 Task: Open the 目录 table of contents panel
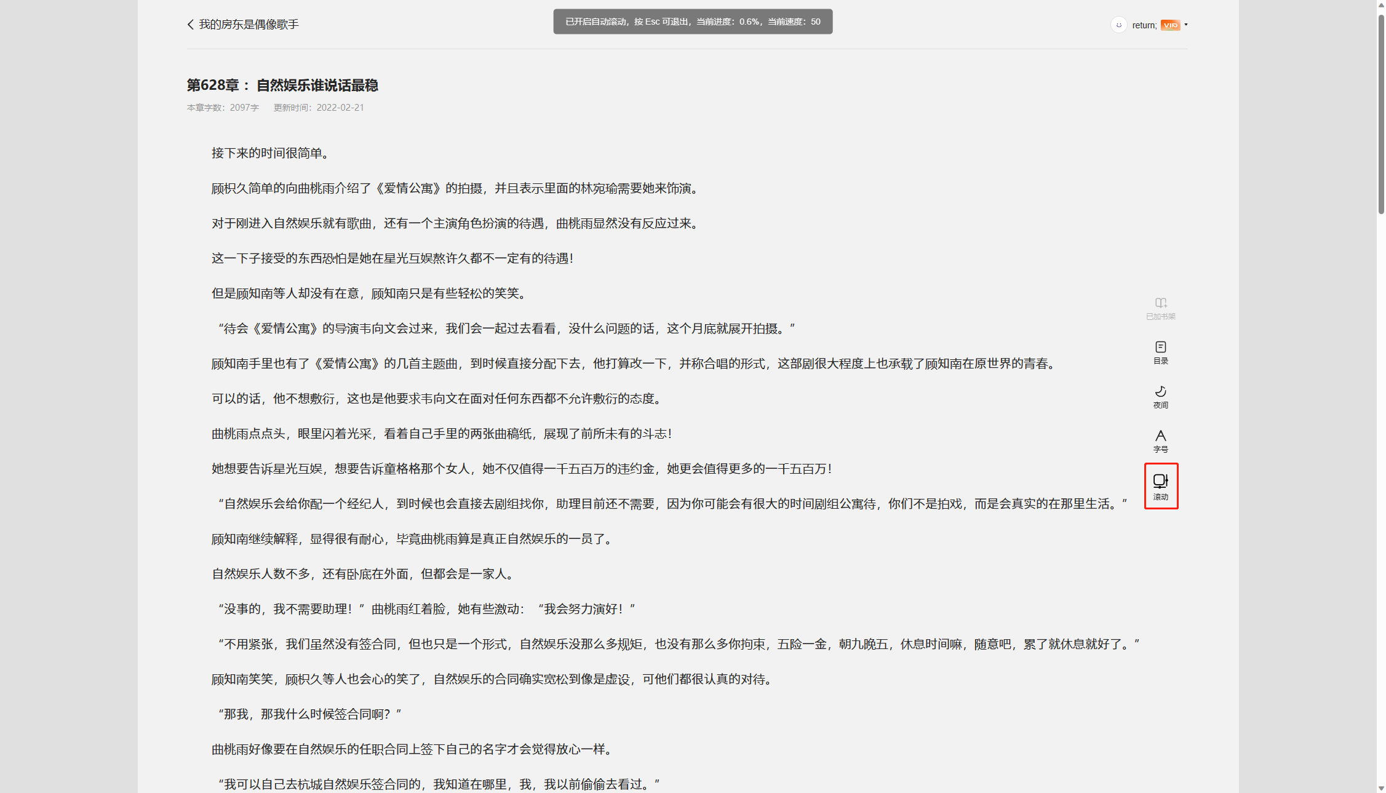click(1161, 352)
